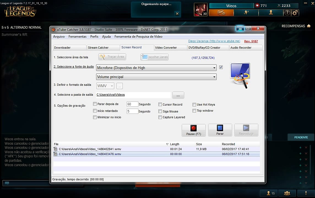Select the Screen Record tab
This screenshot has height=198, width=315.
point(137,47)
